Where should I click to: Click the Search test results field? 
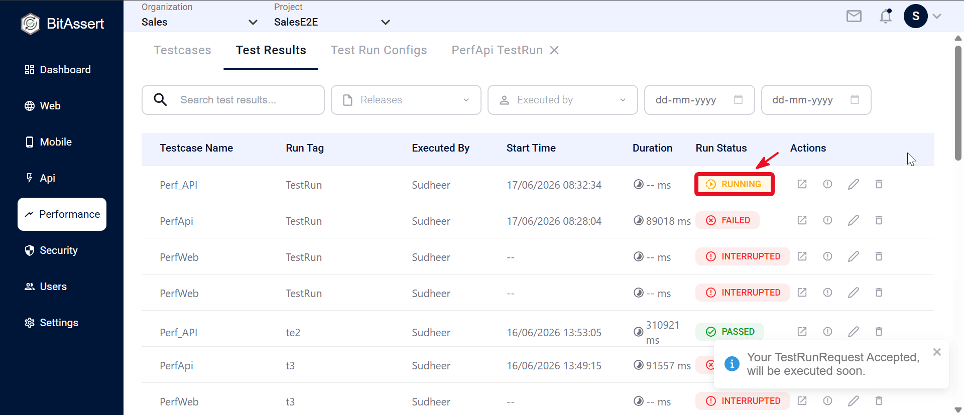tap(233, 100)
